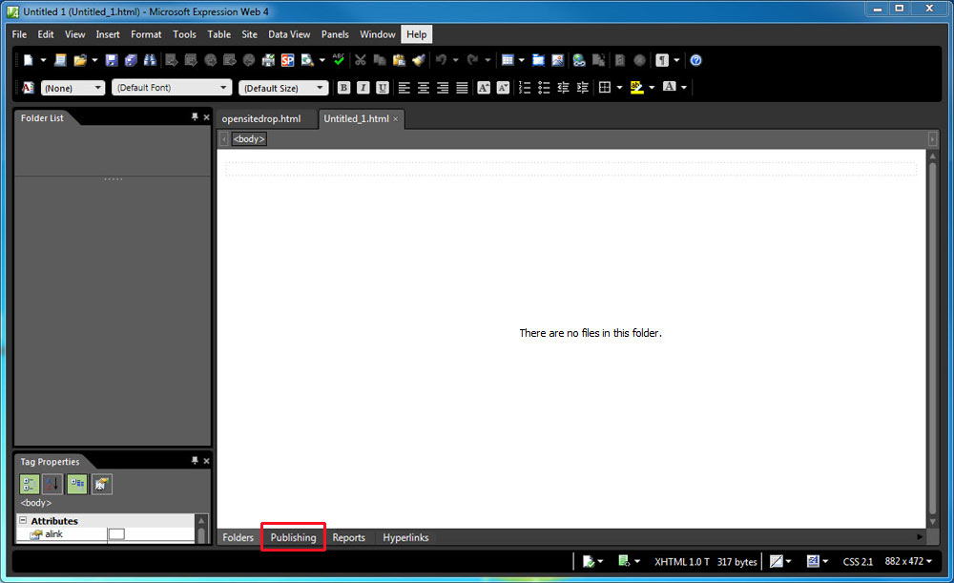Toggle numbered list formatting

point(525,88)
